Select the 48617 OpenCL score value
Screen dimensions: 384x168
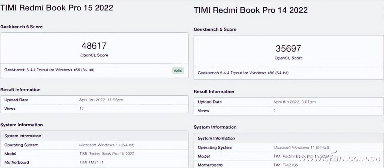(x=94, y=46)
